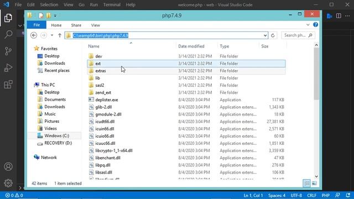Click the split editor icon in VS Code
354x199 pixels.
point(339,16)
